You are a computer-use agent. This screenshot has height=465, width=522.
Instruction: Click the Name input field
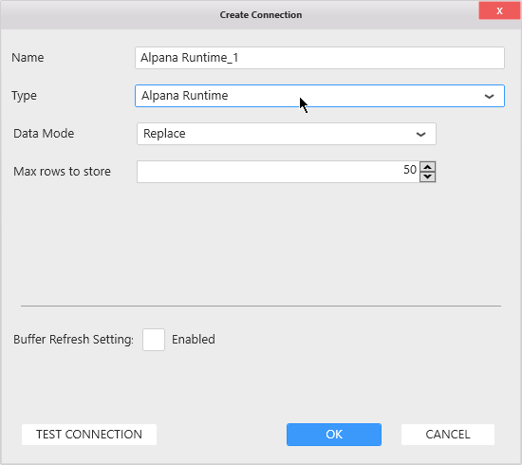pyautogui.click(x=320, y=58)
